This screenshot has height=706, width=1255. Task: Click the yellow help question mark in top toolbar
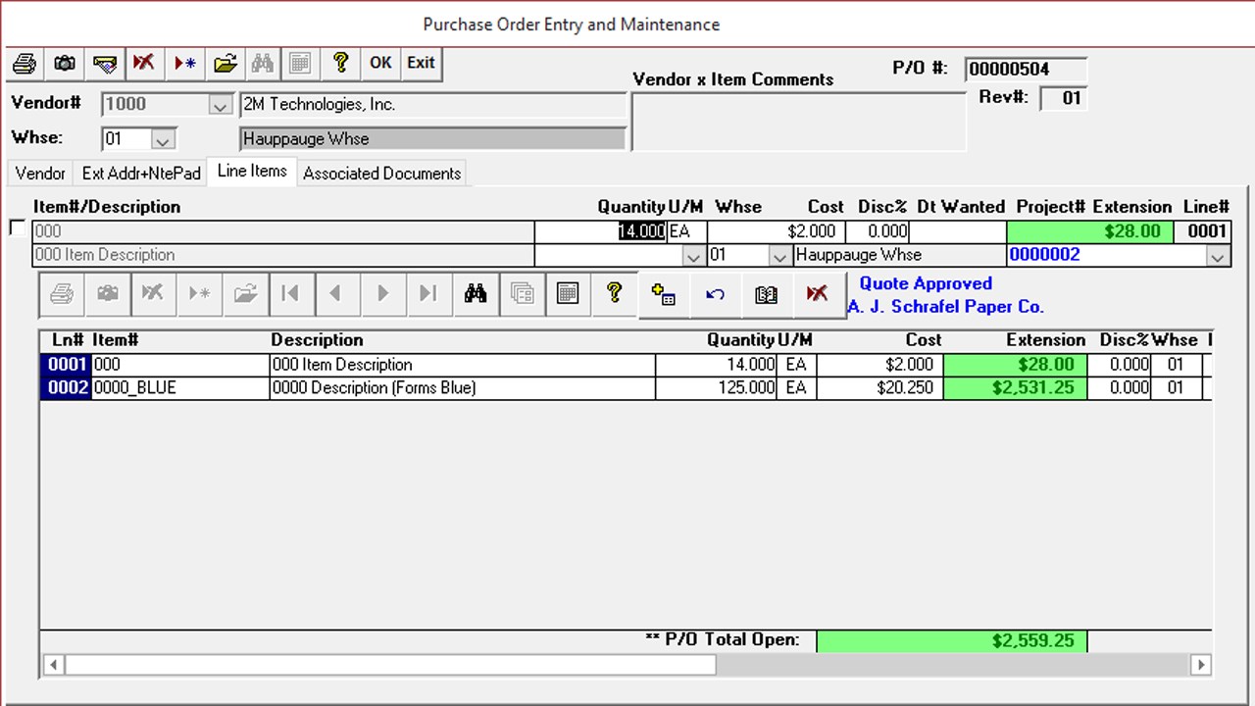click(341, 64)
